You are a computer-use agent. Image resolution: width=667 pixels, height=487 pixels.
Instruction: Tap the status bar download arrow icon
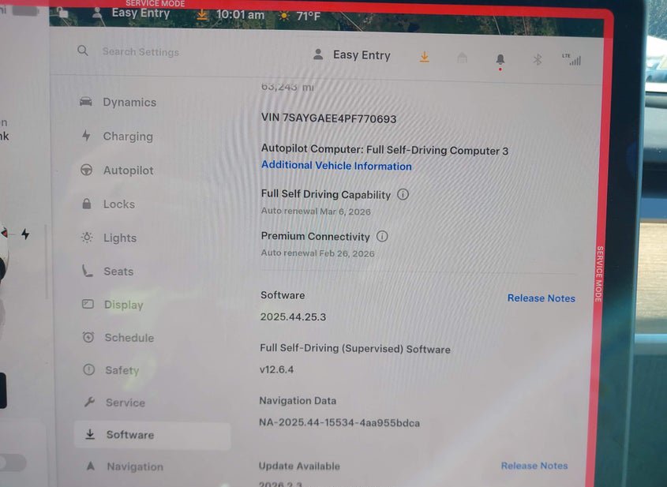click(x=202, y=15)
